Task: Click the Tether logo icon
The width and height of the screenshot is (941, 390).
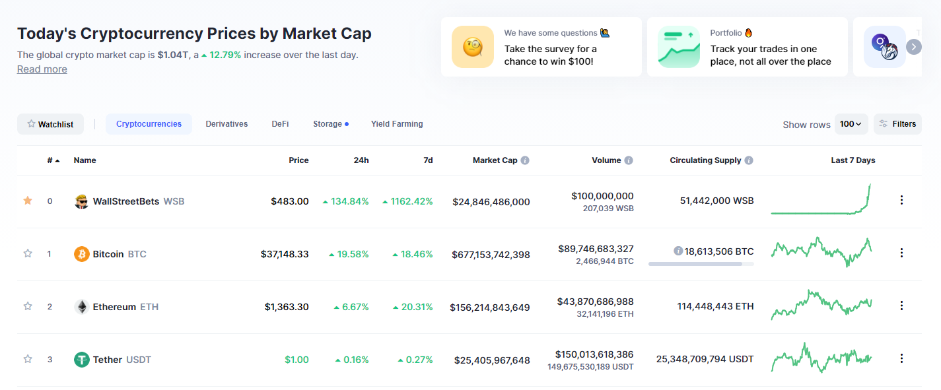Action: (x=81, y=360)
